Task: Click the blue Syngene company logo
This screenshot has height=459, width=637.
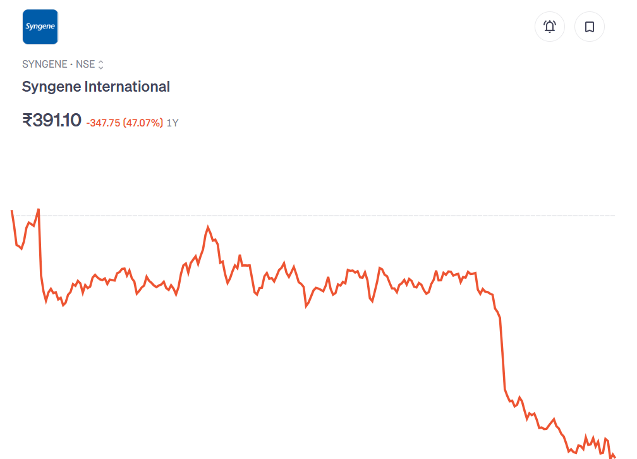Action: pos(40,27)
